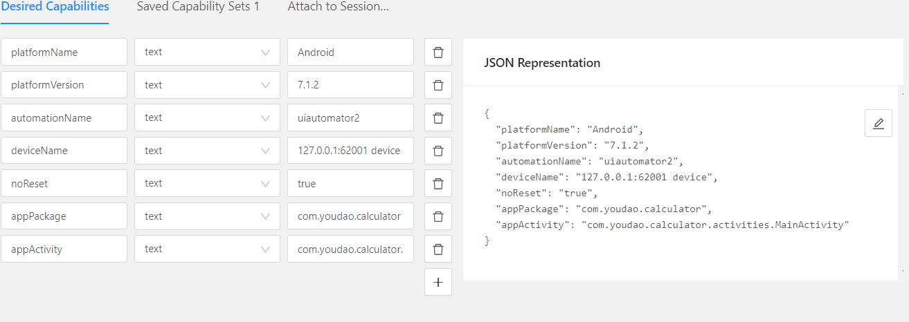Screen dimensions: 909x322
Task: Click the "appPackage" JSON line
Action: click(x=604, y=209)
